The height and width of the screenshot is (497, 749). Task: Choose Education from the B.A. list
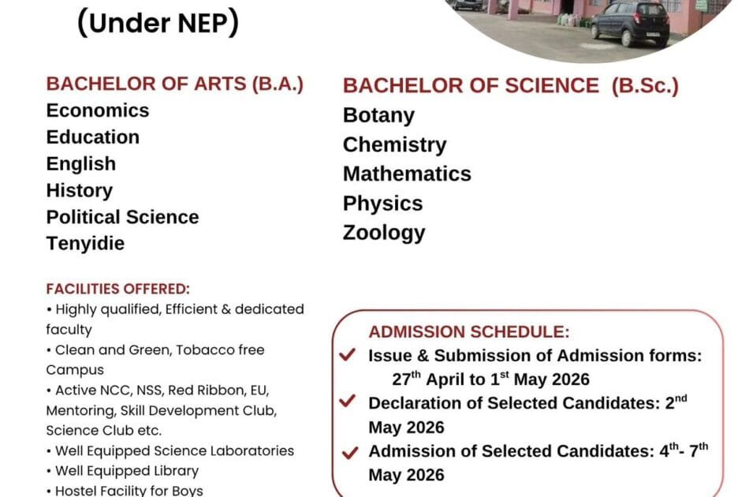point(93,137)
